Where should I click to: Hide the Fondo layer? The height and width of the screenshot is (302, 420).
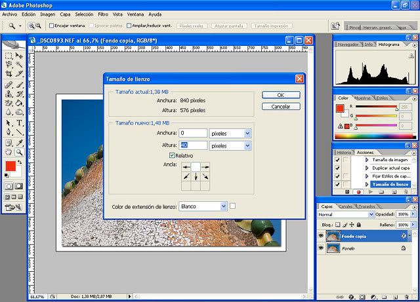(x=321, y=248)
